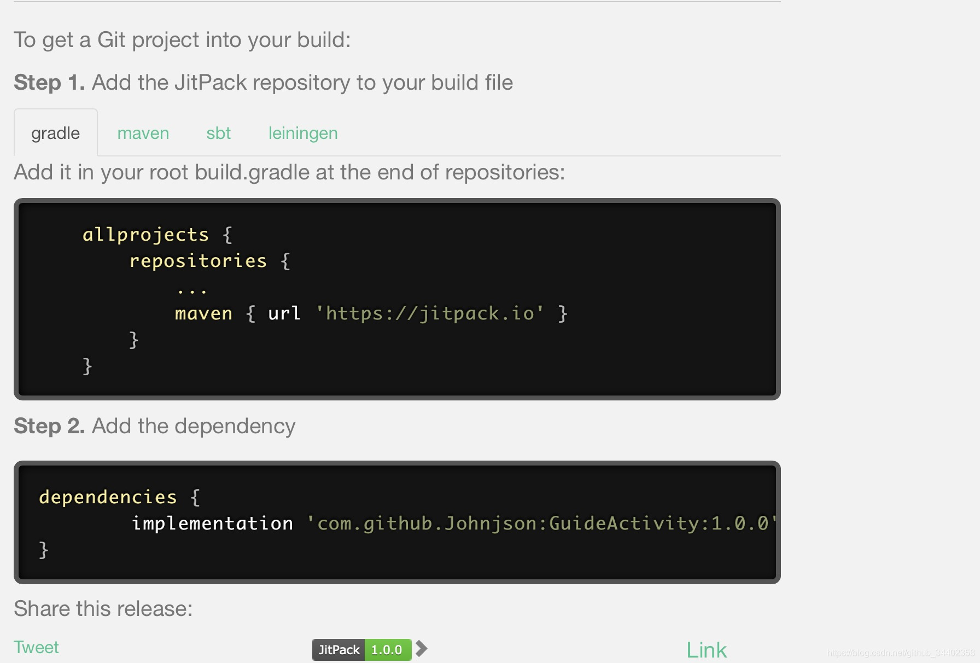Click the 'https://jitpack.io' URL in code
The height and width of the screenshot is (663, 980).
(x=430, y=313)
